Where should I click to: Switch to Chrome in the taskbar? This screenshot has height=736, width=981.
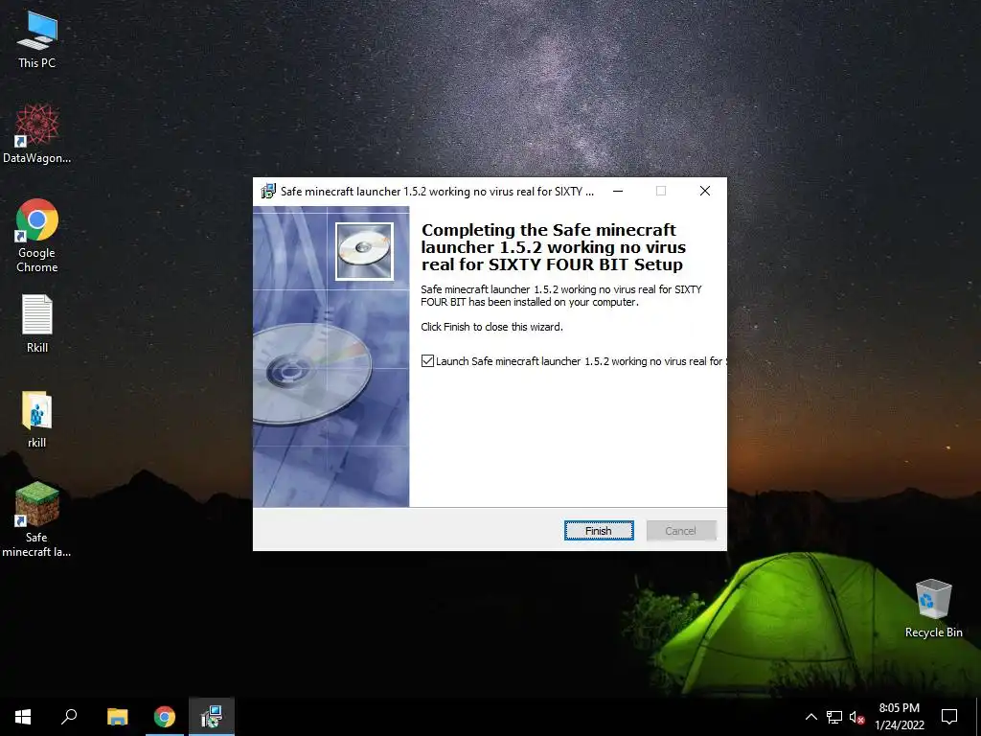pyautogui.click(x=165, y=717)
